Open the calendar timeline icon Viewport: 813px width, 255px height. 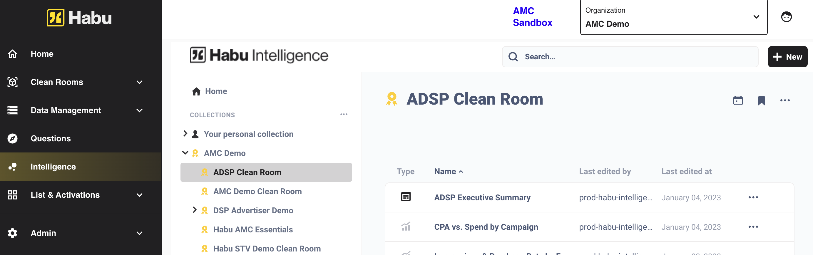(737, 101)
